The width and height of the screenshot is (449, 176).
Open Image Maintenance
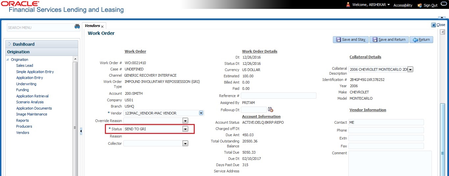[32, 114]
